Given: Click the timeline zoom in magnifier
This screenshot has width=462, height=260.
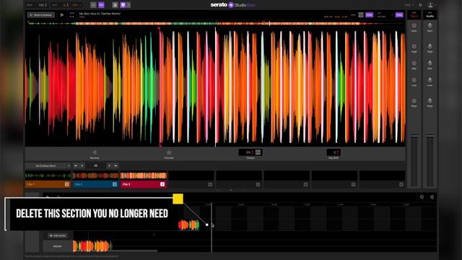Looking at the screenshot, I should click(x=432, y=197).
